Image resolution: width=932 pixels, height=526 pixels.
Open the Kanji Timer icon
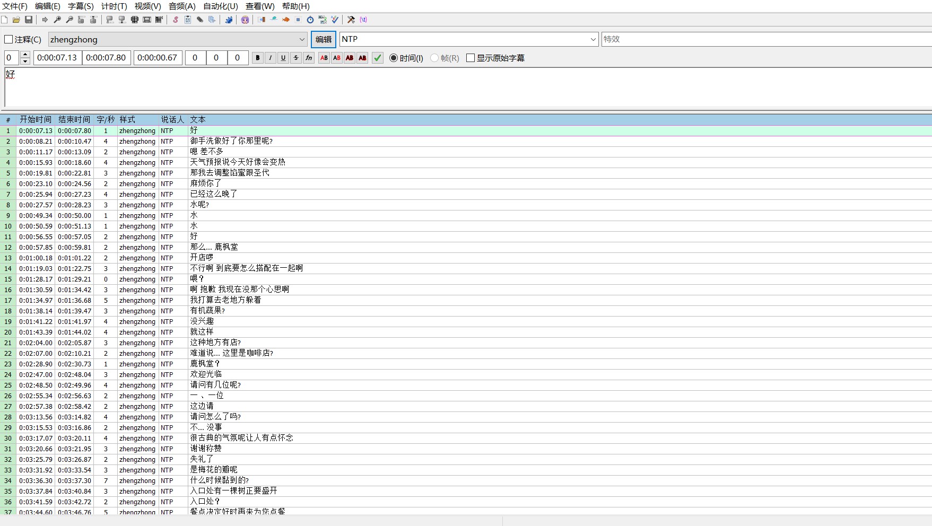[x=323, y=20]
